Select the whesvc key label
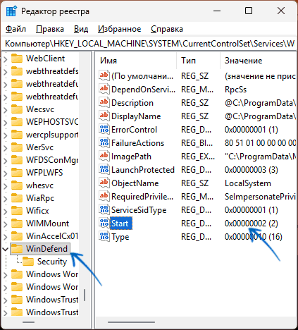This screenshot has width=298, height=330. 39,185
